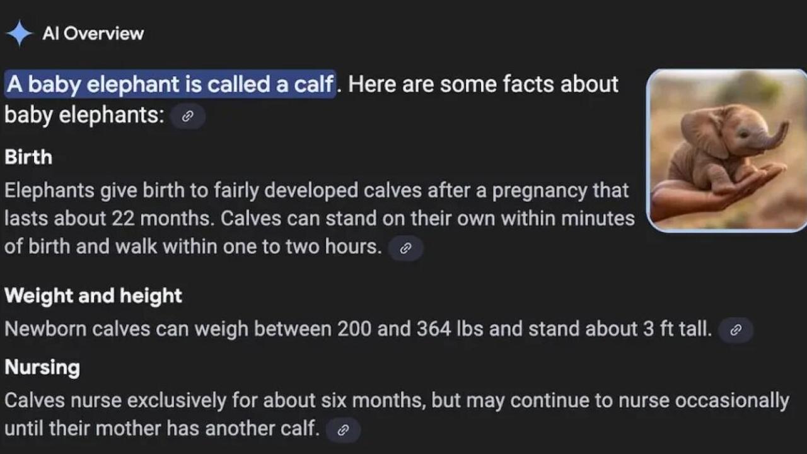Select the 'Nursing' heading

pyautogui.click(x=42, y=368)
